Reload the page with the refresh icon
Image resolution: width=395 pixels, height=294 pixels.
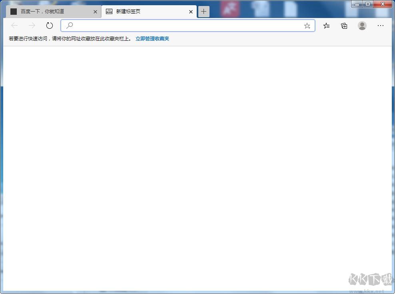coord(50,26)
